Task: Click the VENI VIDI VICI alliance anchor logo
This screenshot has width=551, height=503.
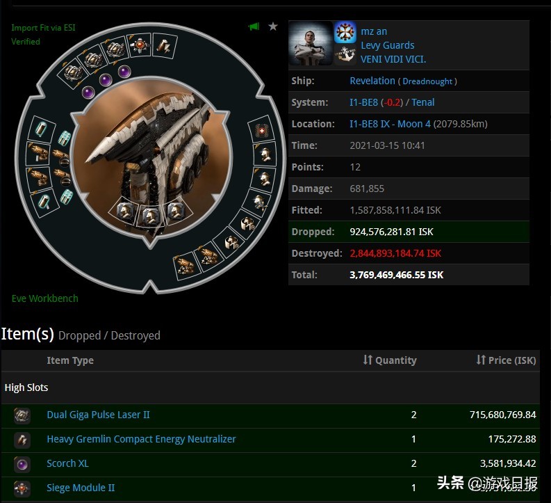Action: click(345, 54)
